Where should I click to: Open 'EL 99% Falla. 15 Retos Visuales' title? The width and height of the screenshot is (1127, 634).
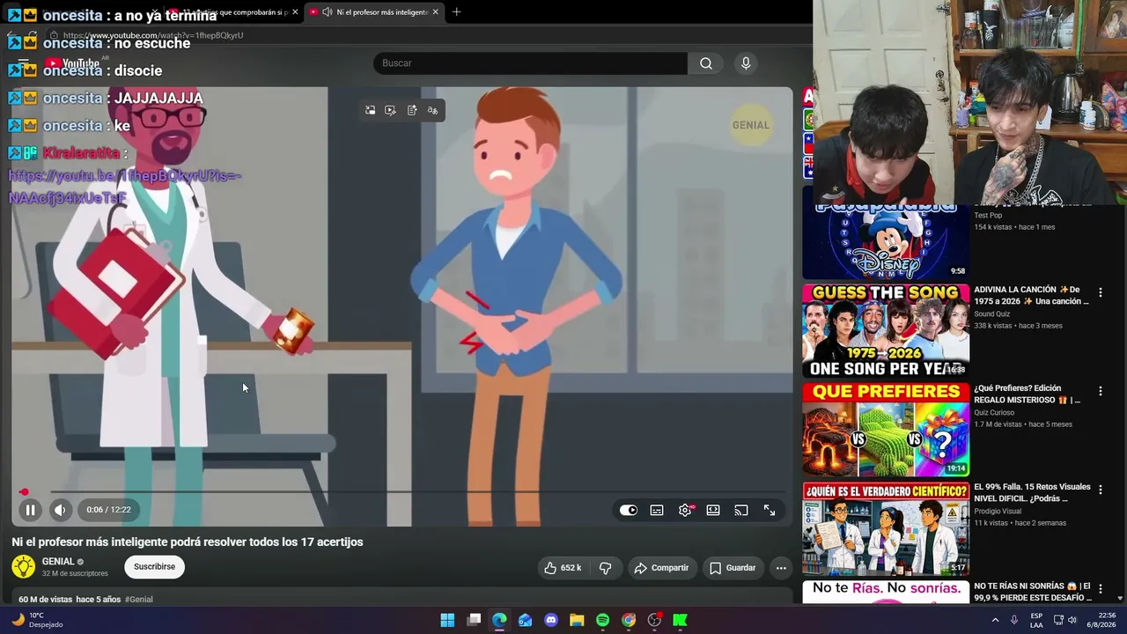click(x=1032, y=493)
